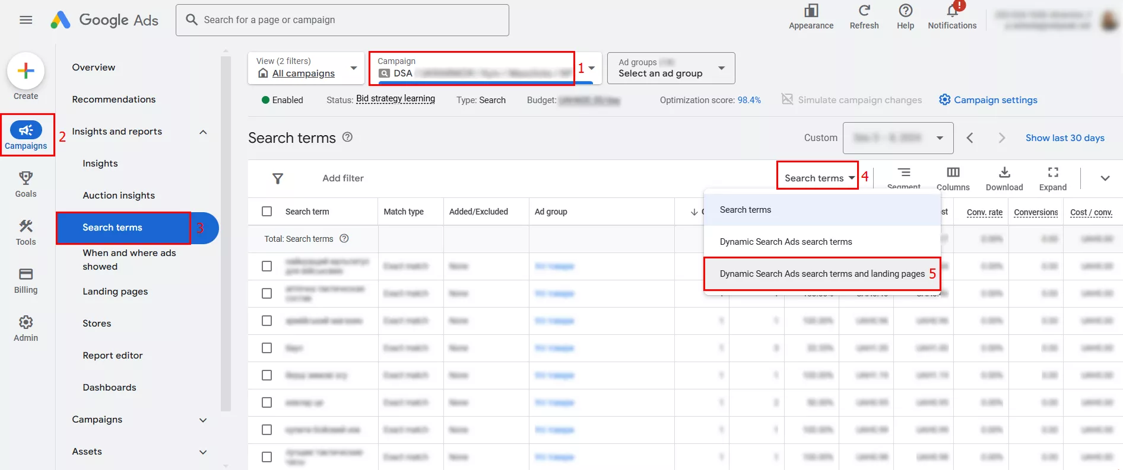
Task: Toggle the select-all header checkbox
Action: pos(267,212)
